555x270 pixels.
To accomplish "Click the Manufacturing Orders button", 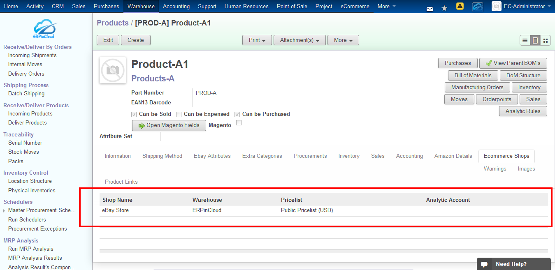I will [477, 88].
